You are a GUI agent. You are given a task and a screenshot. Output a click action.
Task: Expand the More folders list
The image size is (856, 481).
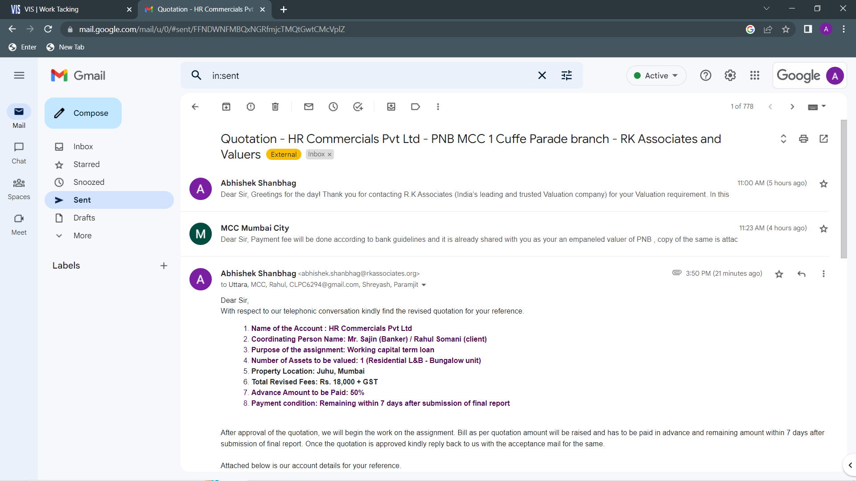[x=82, y=236]
